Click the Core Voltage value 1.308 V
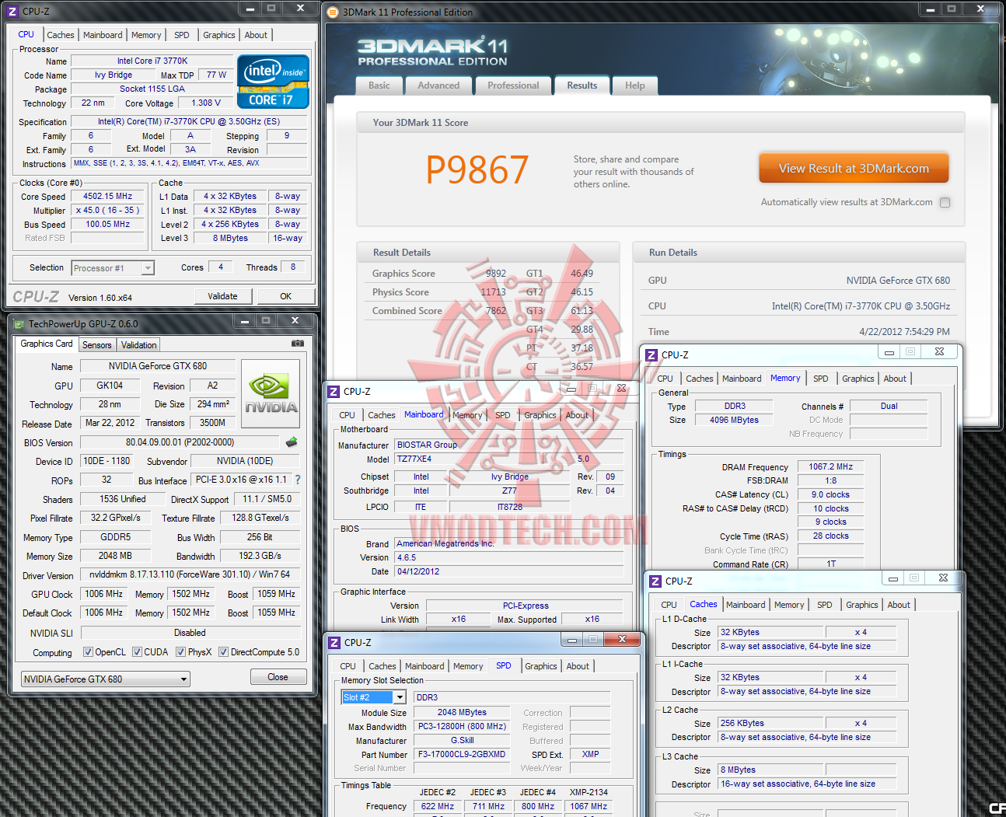The height and width of the screenshot is (817, 1006). pos(206,103)
